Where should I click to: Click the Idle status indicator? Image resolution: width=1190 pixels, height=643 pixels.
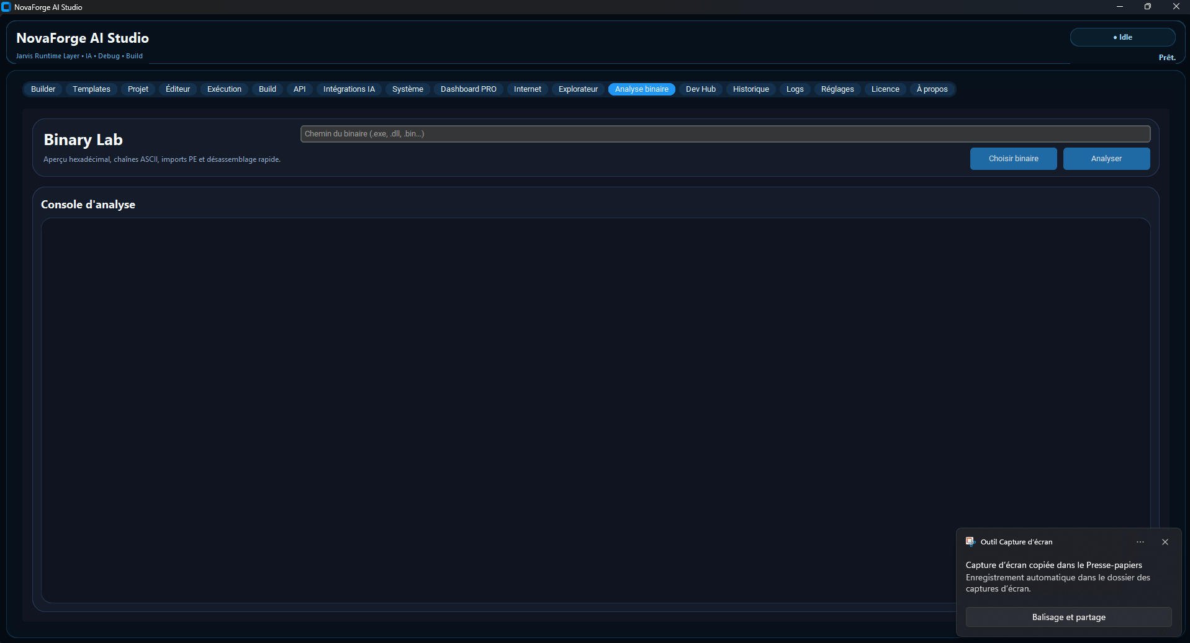pyautogui.click(x=1122, y=37)
